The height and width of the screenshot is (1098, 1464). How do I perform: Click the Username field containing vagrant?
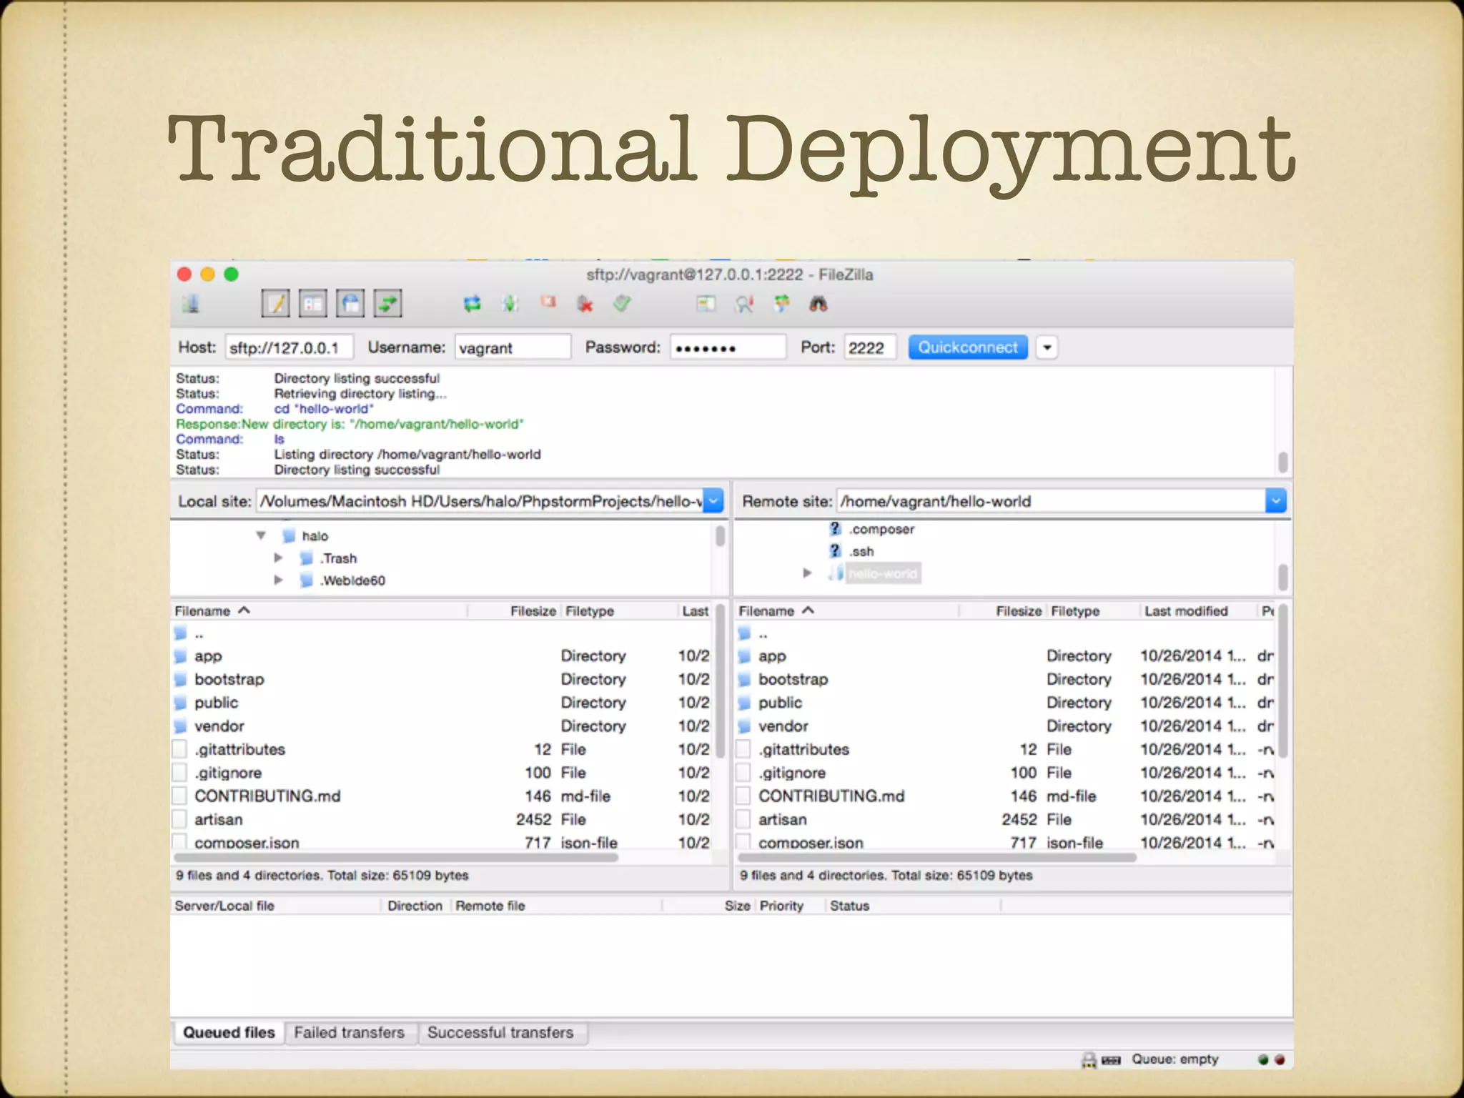pyautogui.click(x=513, y=347)
